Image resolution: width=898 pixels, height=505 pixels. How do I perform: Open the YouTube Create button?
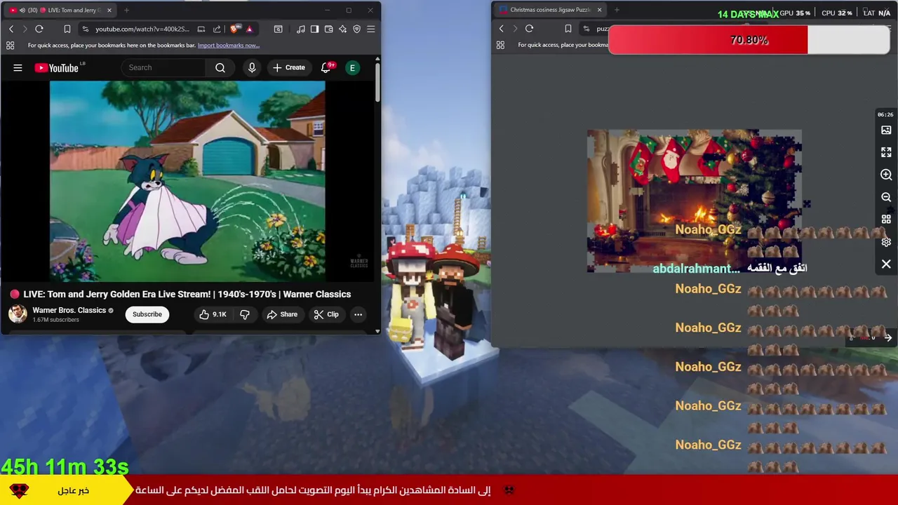coord(289,67)
